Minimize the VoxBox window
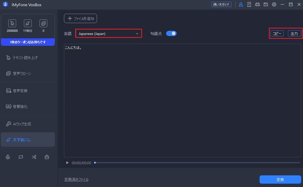Image resolution: width=303 pixels, height=187 pixels. 282,5
